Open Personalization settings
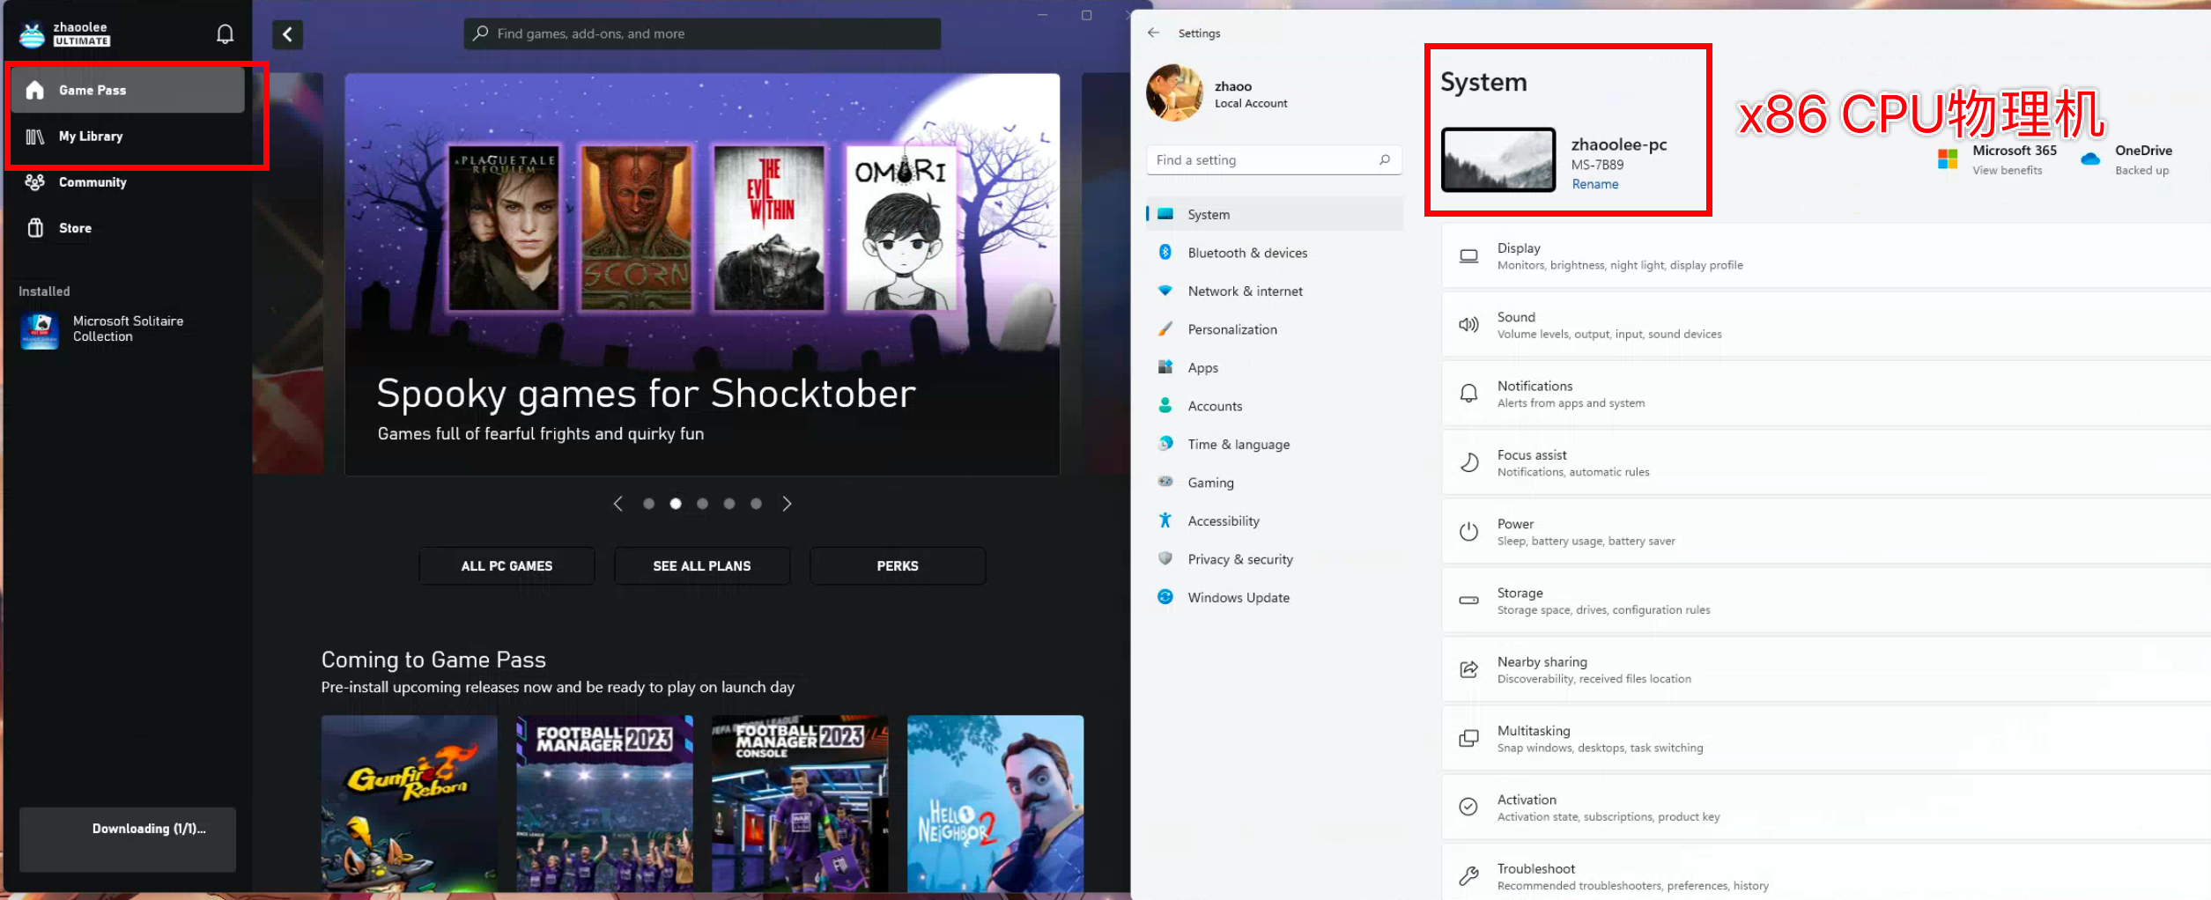The image size is (2211, 900). pyautogui.click(x=1275, y=329)
